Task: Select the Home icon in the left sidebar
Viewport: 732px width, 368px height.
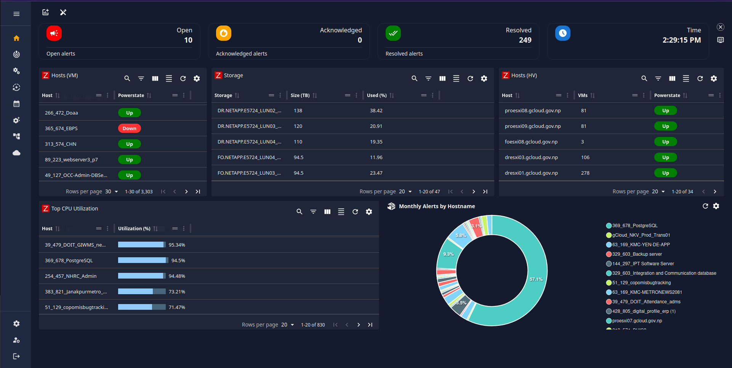Action: tap(16, 38)
